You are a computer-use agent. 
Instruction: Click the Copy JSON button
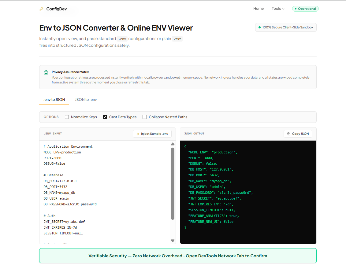298,134
